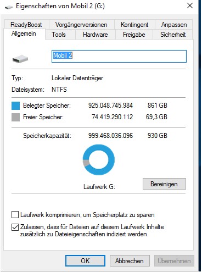Open the Freigabe tab
202x272 pixels.
tap(134, 35)
